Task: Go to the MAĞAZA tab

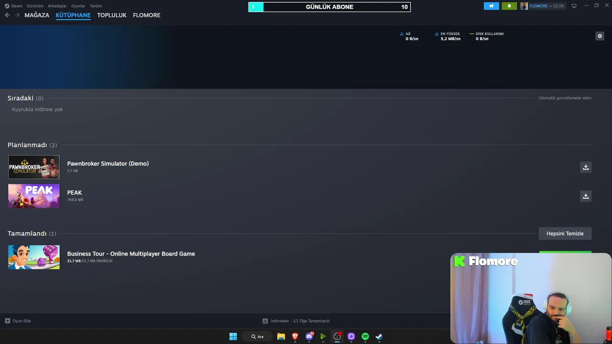Action: tap(37, 15)
